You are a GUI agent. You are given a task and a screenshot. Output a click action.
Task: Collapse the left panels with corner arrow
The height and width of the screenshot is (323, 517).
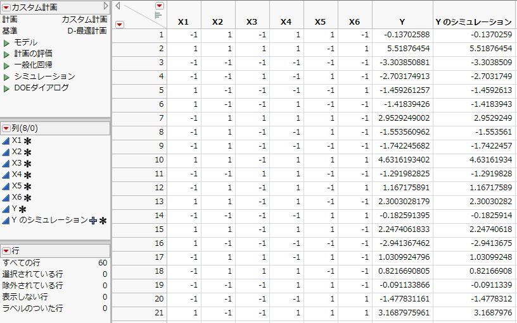118,5
